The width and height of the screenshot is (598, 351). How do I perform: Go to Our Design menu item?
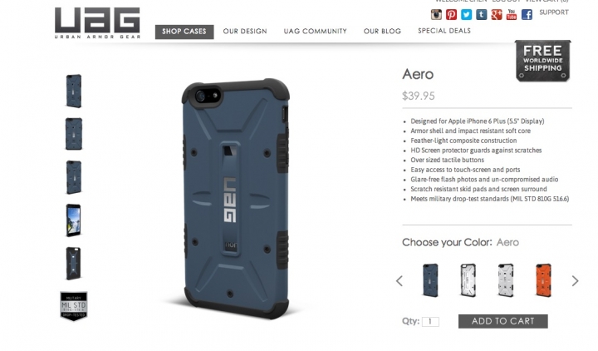pos(245,32)
